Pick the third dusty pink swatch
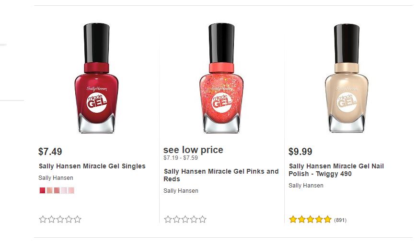The height and width of the screenshot is (243, 417). point(57,190)
